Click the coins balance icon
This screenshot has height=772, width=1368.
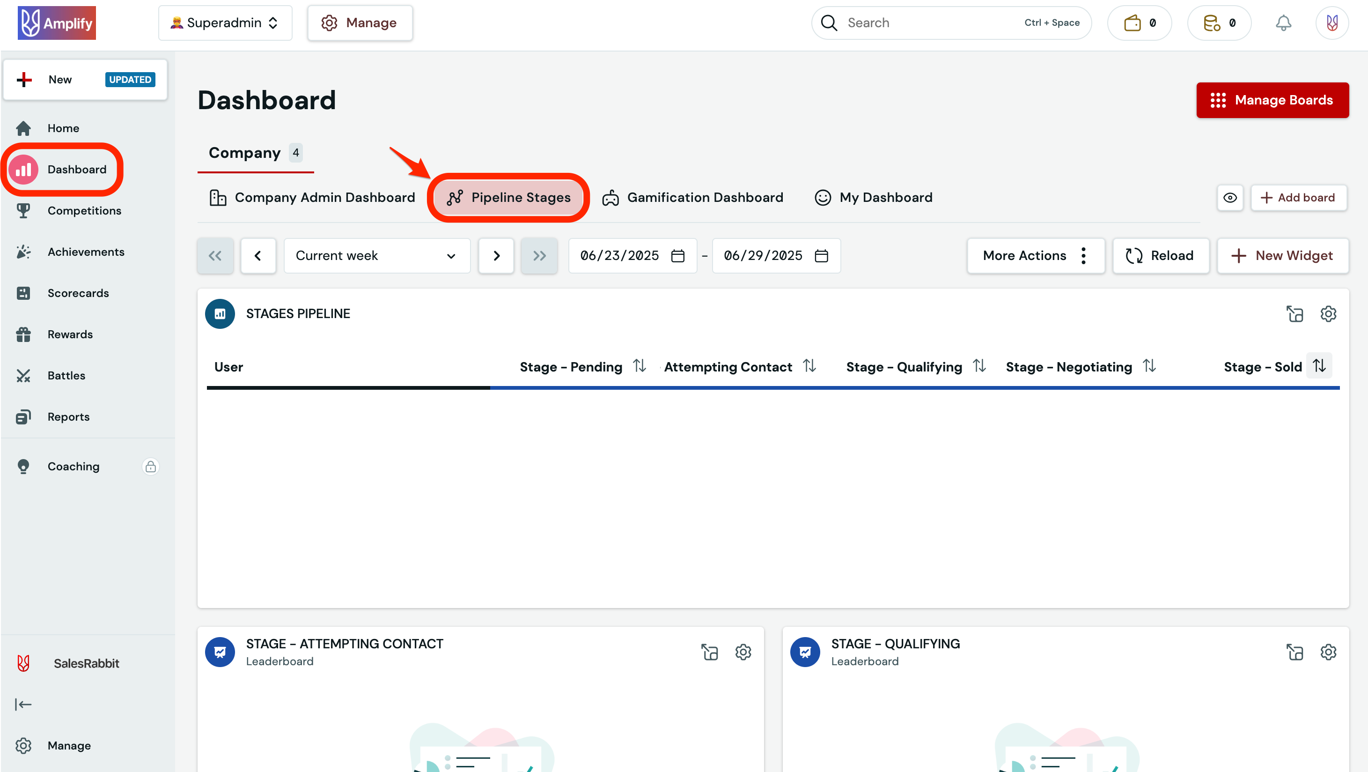(1211, 23)
